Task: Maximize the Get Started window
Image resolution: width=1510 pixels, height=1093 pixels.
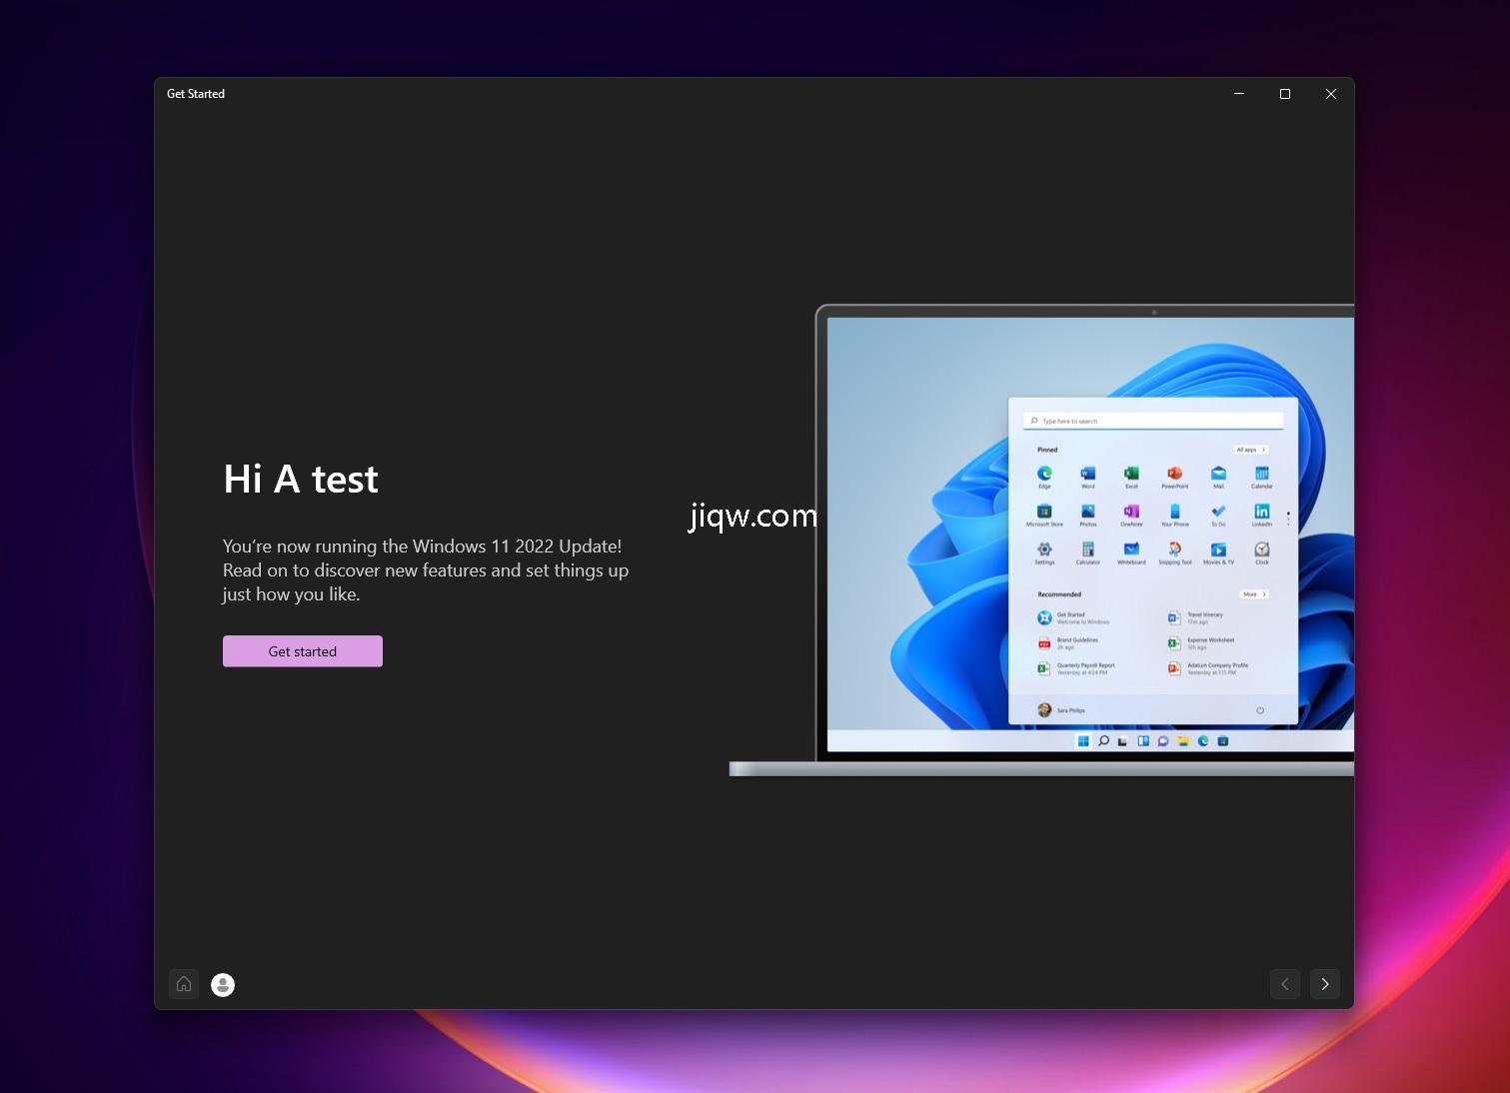Action: pyautogui.click(x=1285, y=94)
